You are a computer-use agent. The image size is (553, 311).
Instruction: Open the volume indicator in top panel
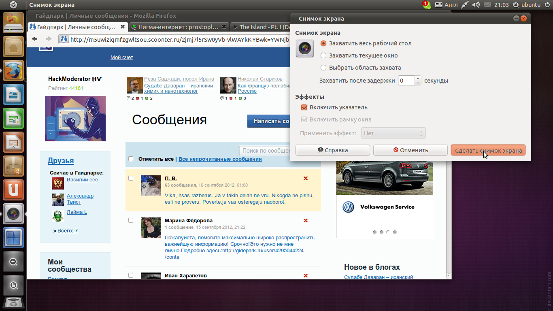click(x=476, y=5)
